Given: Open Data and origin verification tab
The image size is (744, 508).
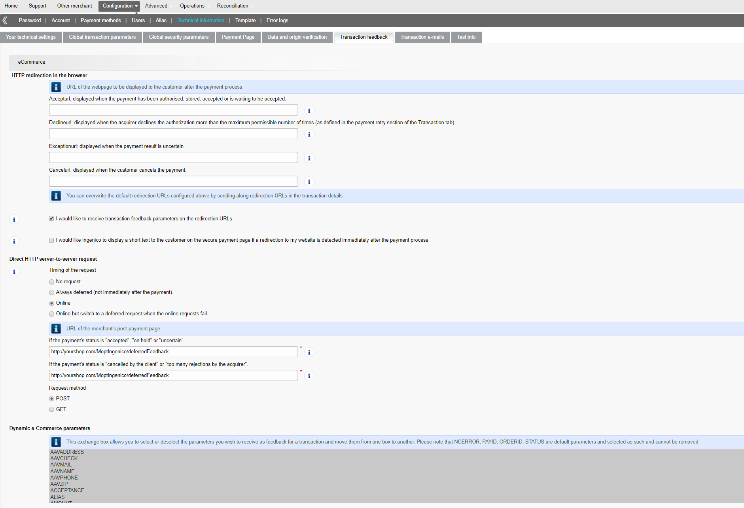Looking at the screenshot, I should [297, 37].
